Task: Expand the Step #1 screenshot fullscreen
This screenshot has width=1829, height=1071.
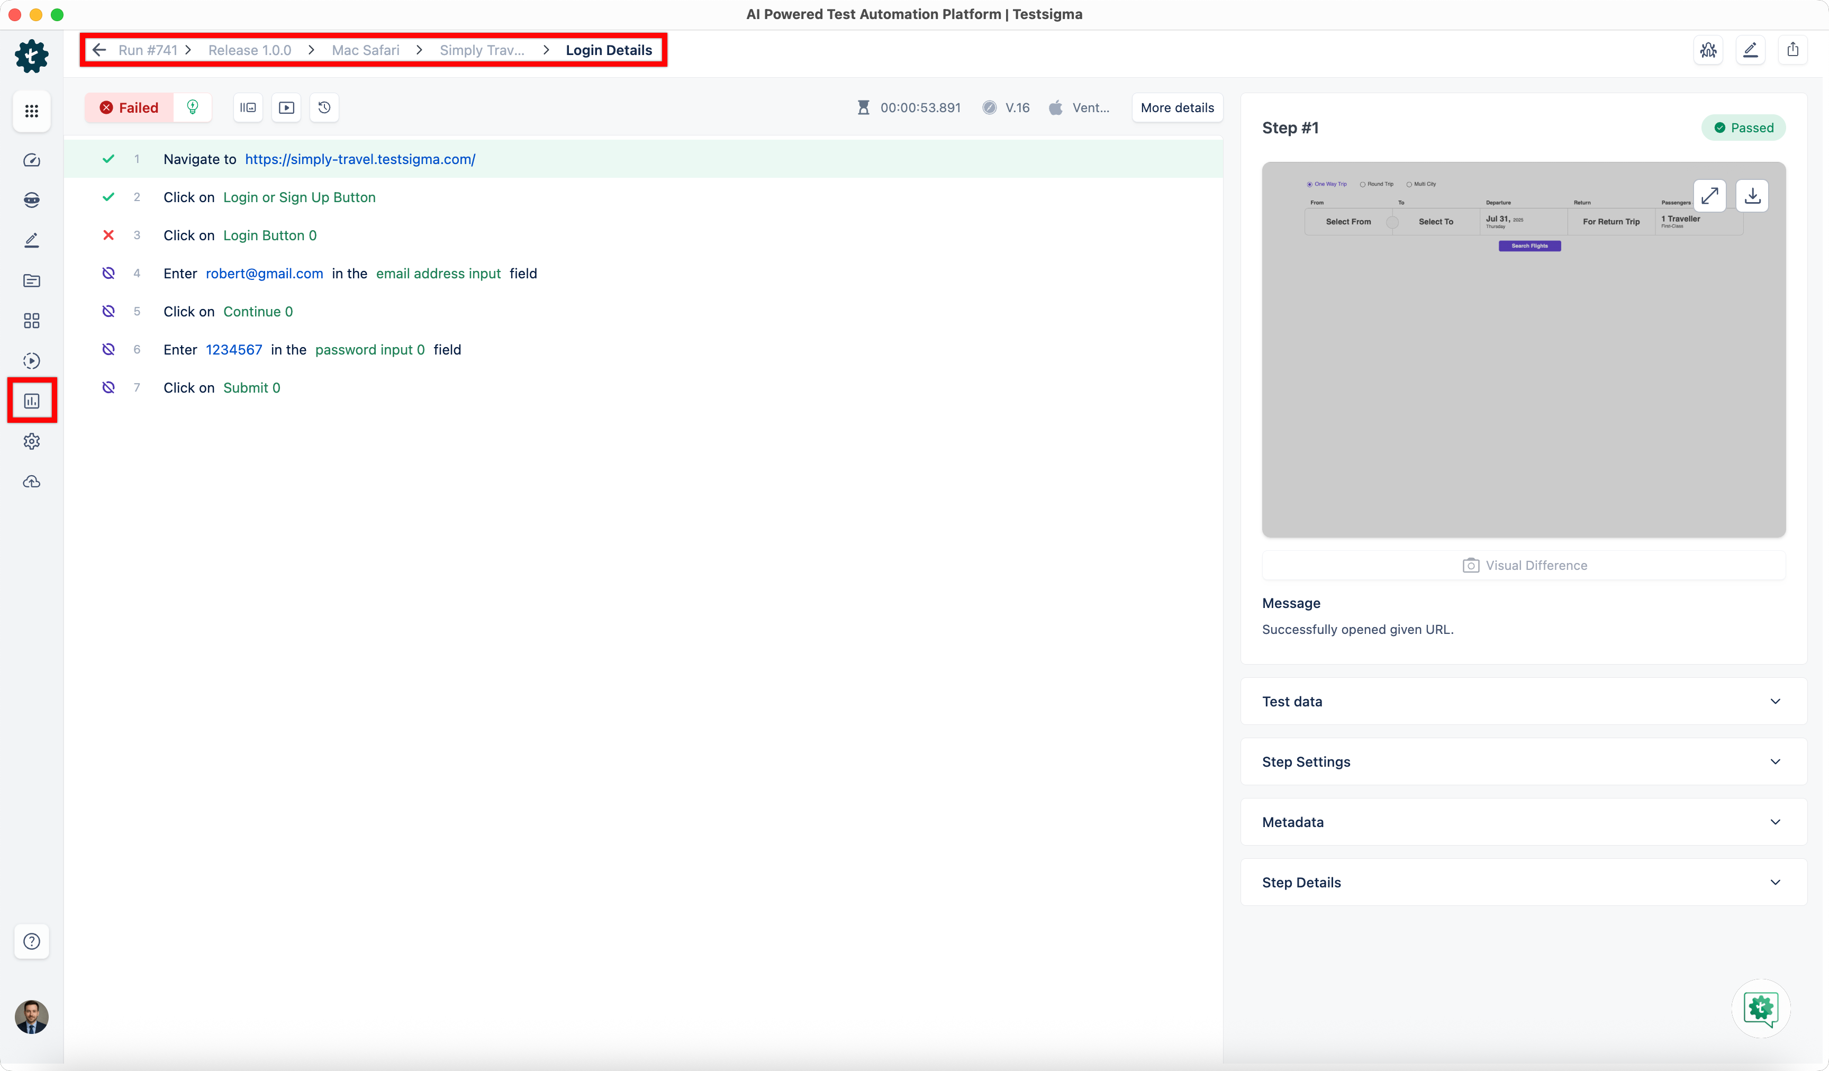Action: pyautogui.click(x=1710, y=195)
